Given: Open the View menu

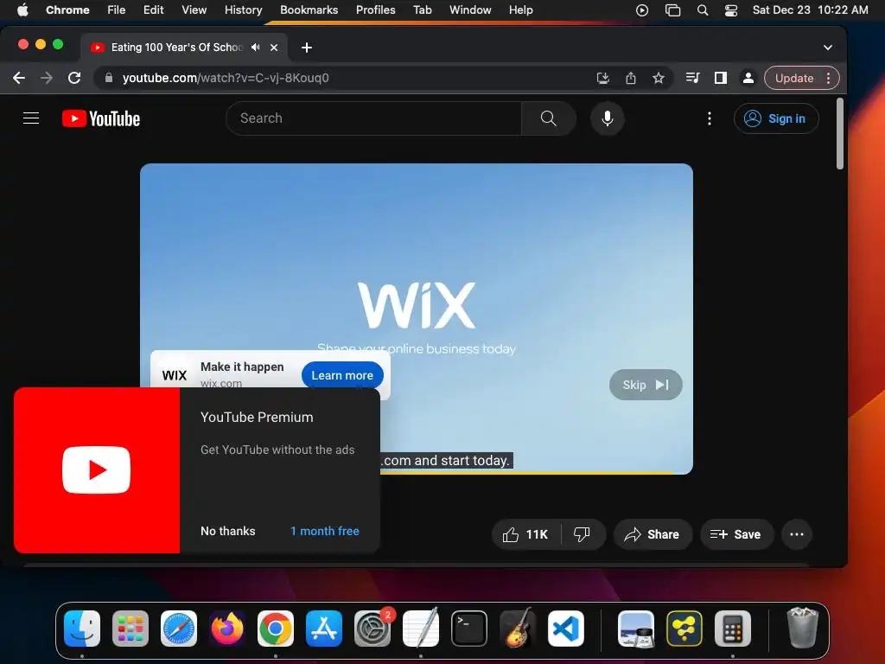Looking at the screenshot, I should 194,10.
